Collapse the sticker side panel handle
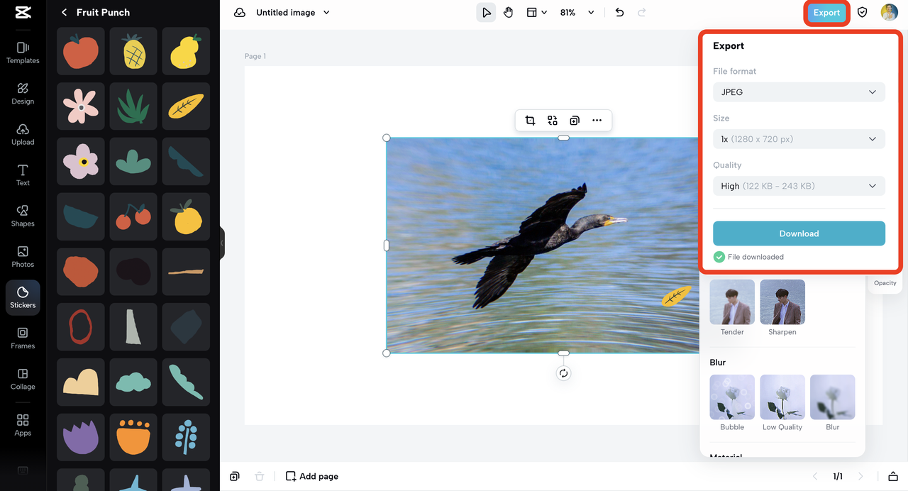 222,243
